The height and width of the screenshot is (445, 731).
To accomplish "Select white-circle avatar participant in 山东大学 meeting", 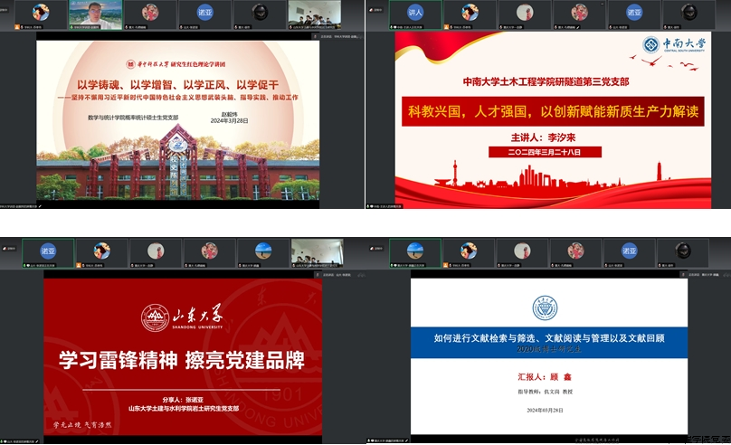I will click(156, 253).
